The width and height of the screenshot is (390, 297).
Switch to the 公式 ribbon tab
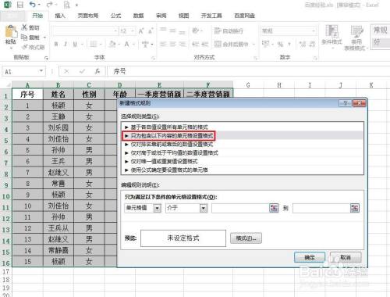(115, 16)
